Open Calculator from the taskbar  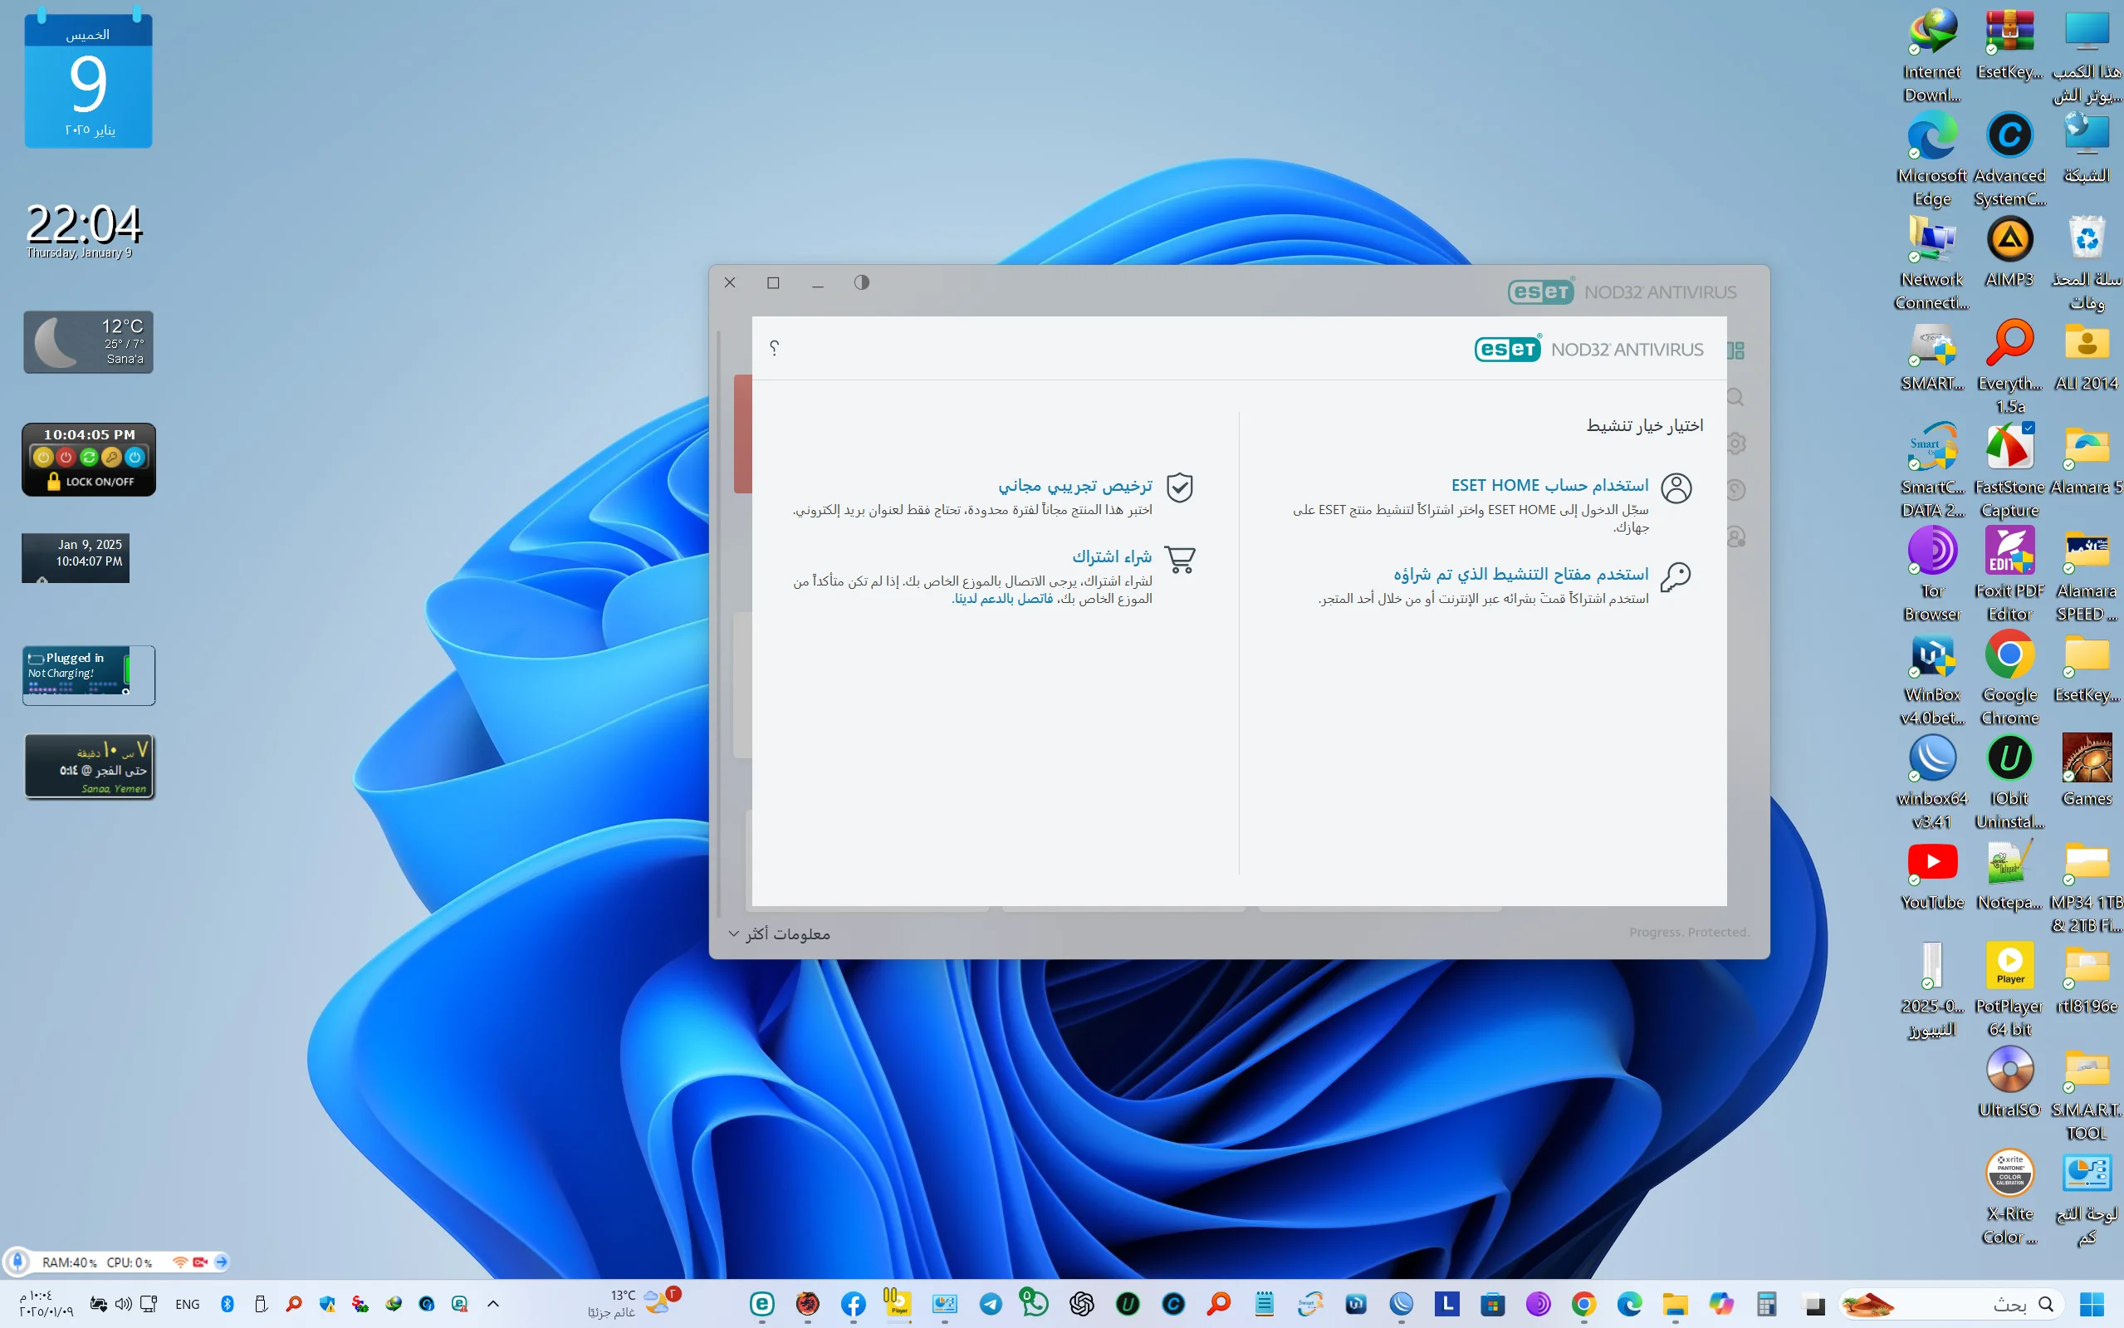[1767, 1304]
